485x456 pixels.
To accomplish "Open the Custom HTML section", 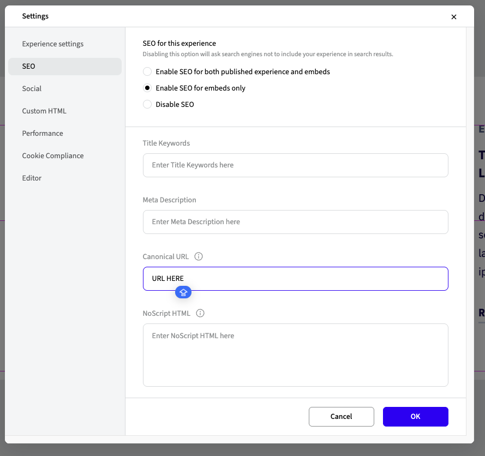I will click(x=44, y=111).
